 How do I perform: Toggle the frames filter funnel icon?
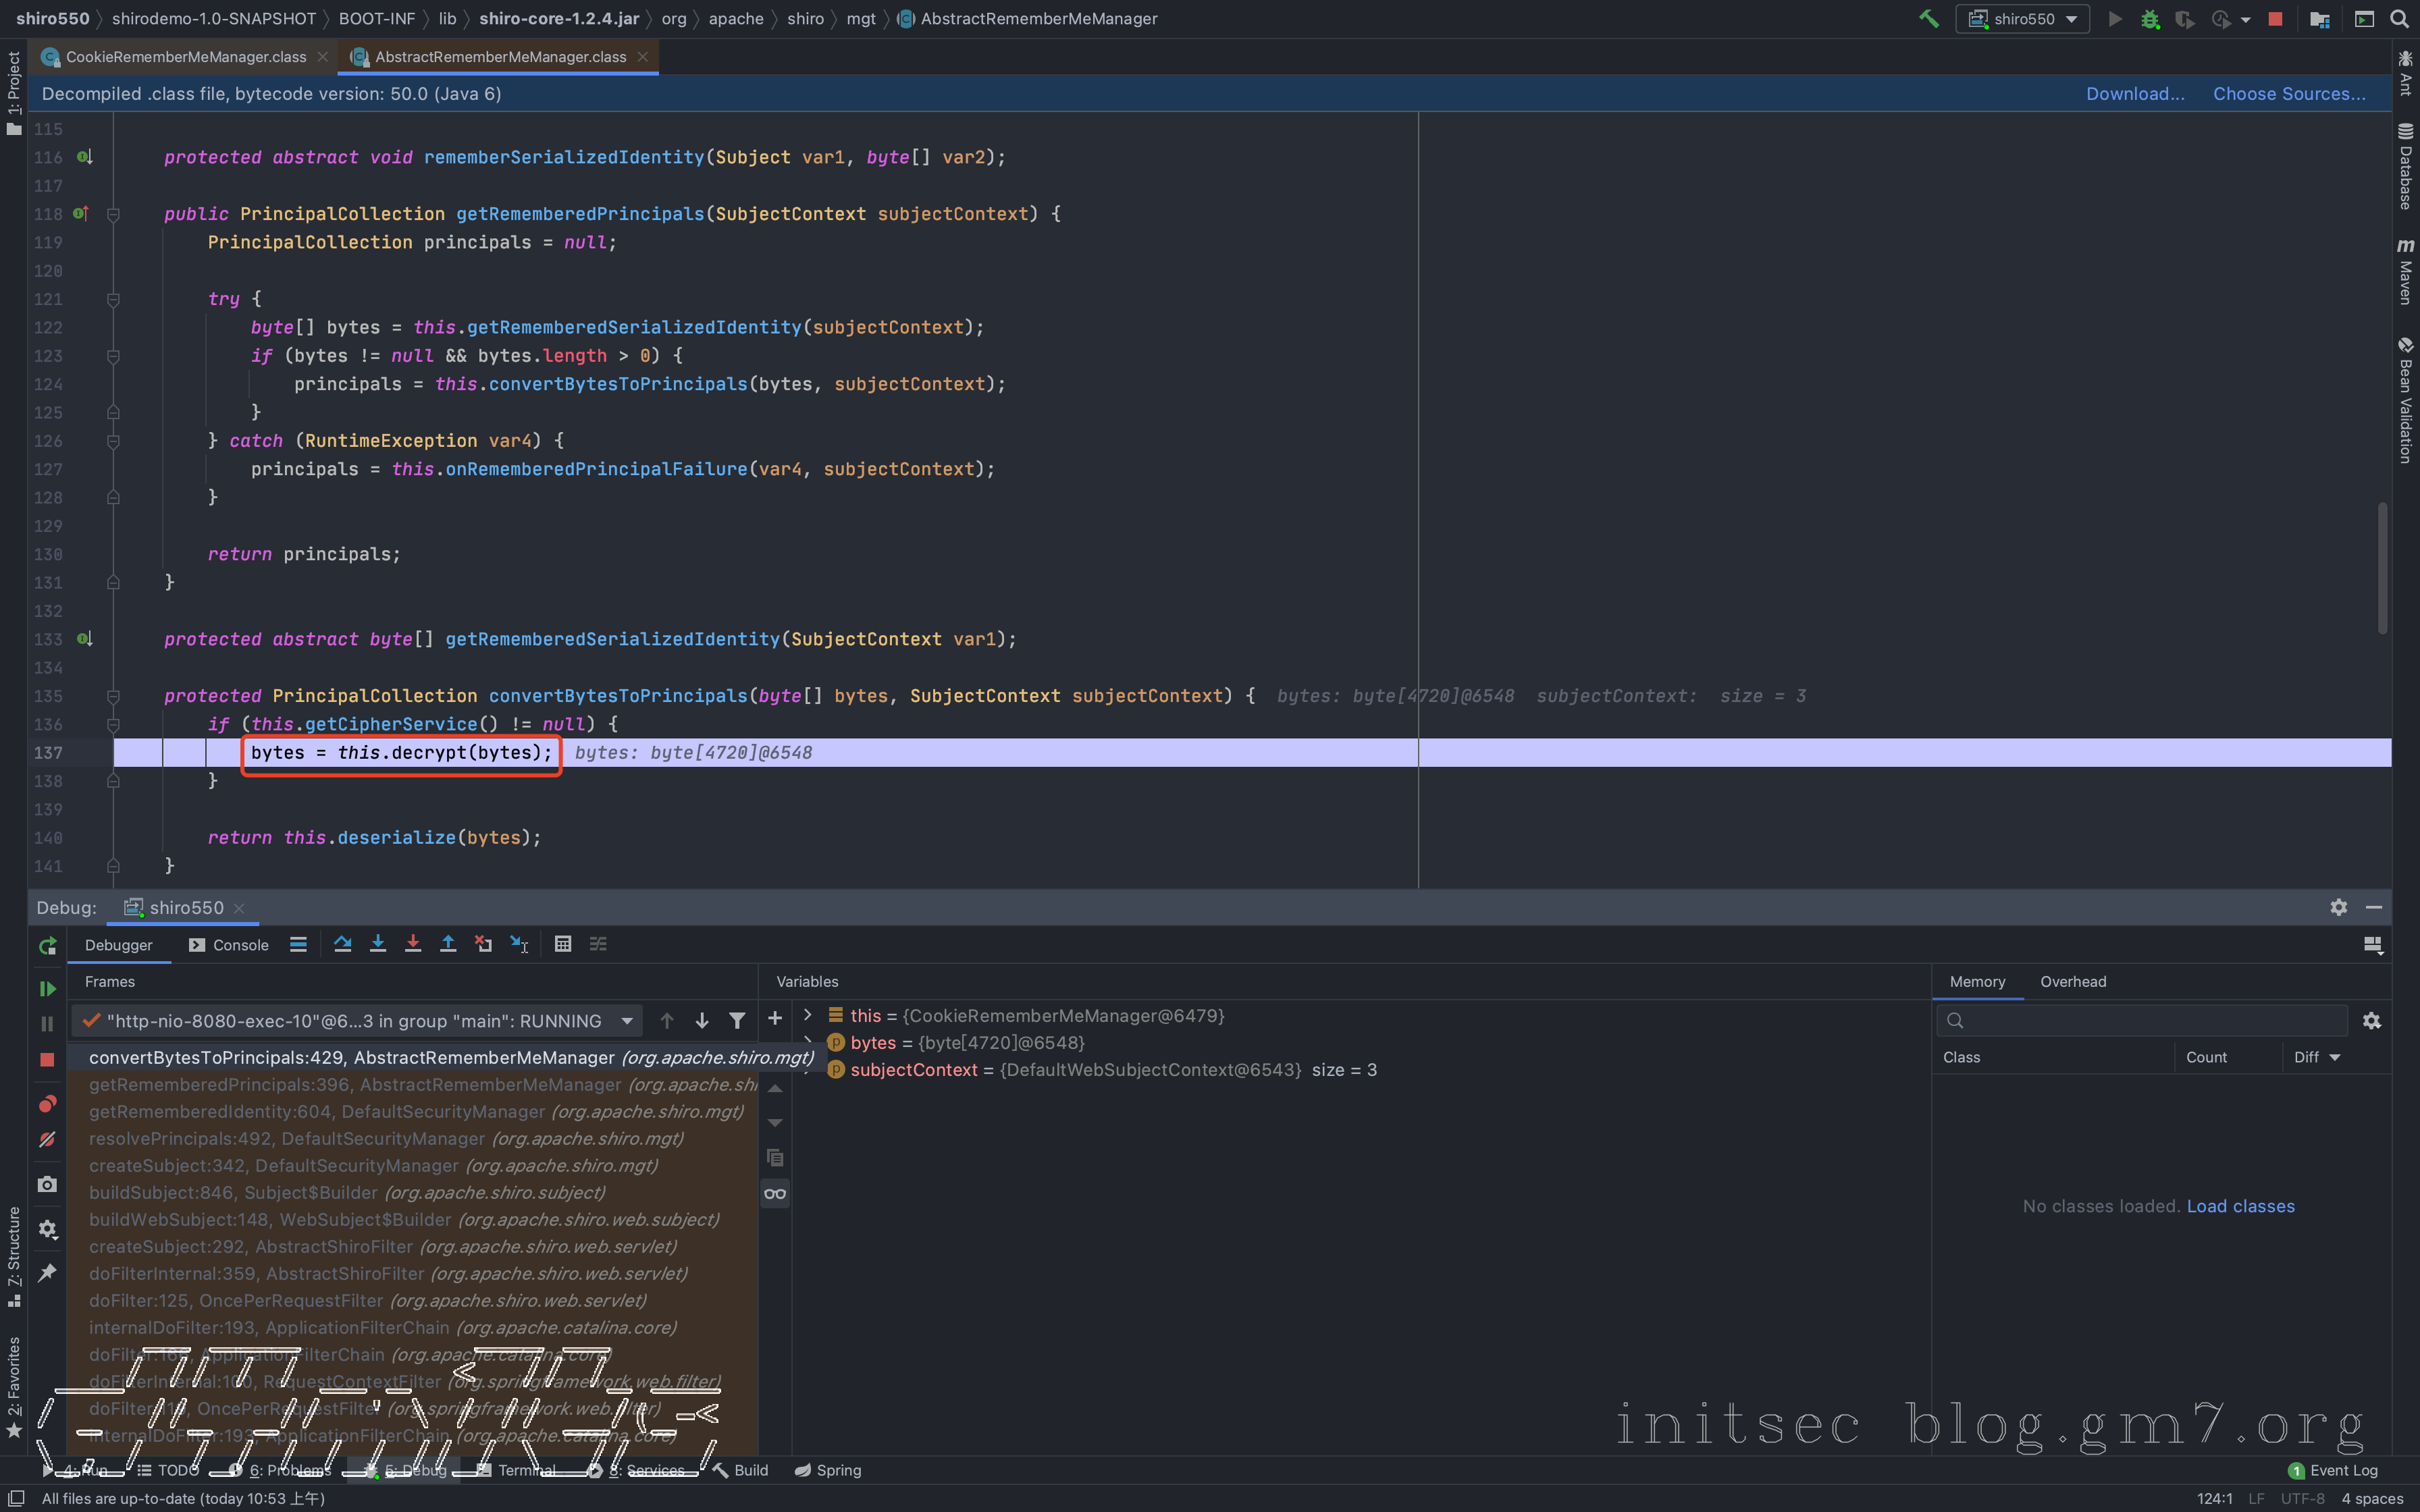(737, 1020)
